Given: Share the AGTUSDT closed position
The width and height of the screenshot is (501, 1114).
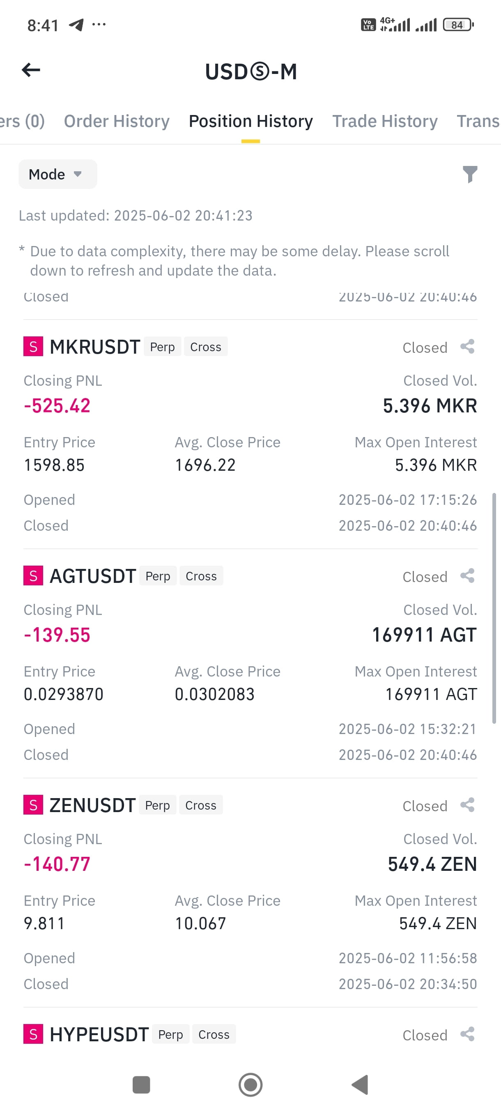Looking at the screenshot, I should (467, 575).
